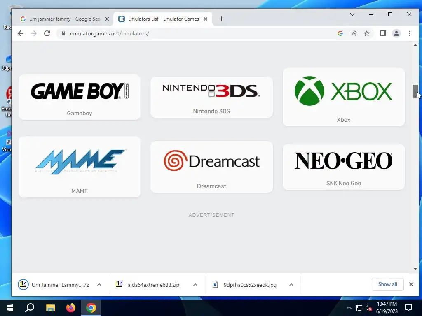Click the Google icon in the address bar
The width and height of the screenshot is (422, 316).
pos(340,33)
